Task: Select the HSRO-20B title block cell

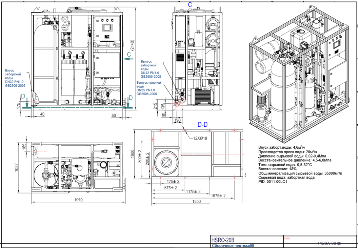Action: [223, 240]
